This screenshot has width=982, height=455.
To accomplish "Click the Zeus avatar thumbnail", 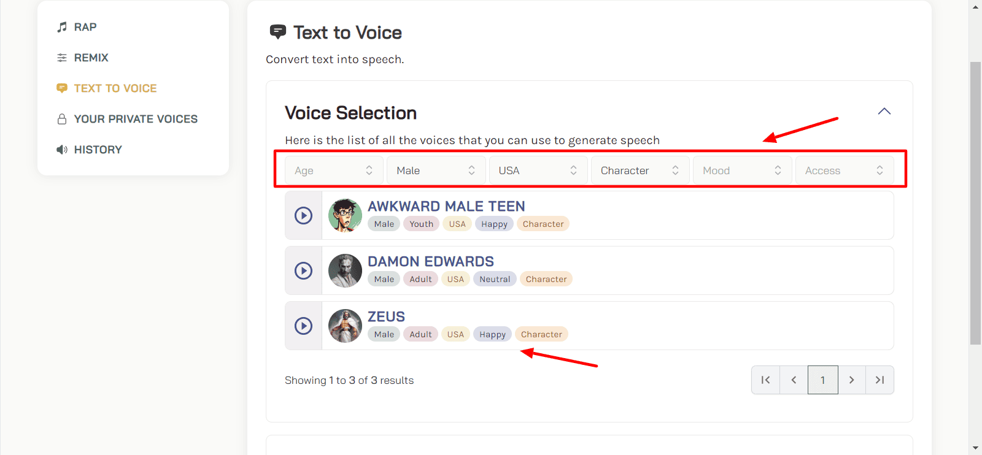I will pos(345,326).
